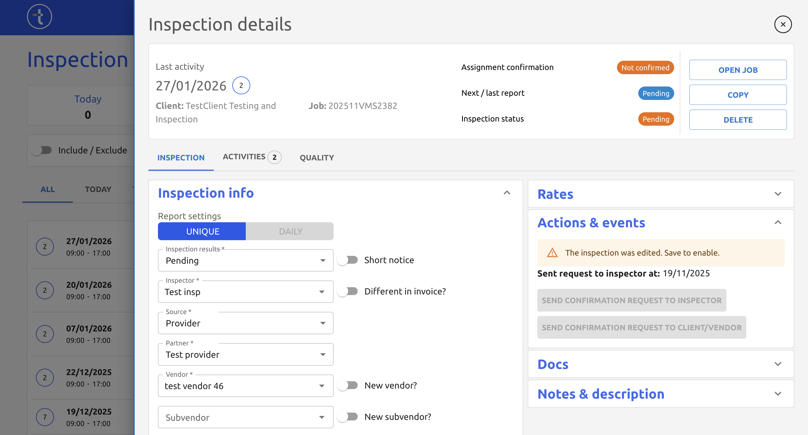
Task: Switch to the Quality tab
Action: 316,158
